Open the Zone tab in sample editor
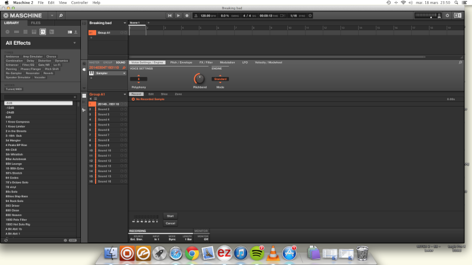472x265 pixels. (x=178, y=94)
